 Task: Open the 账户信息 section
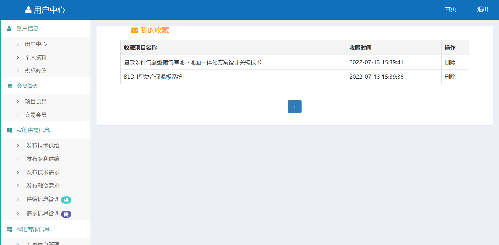click(x=28, y=29)
